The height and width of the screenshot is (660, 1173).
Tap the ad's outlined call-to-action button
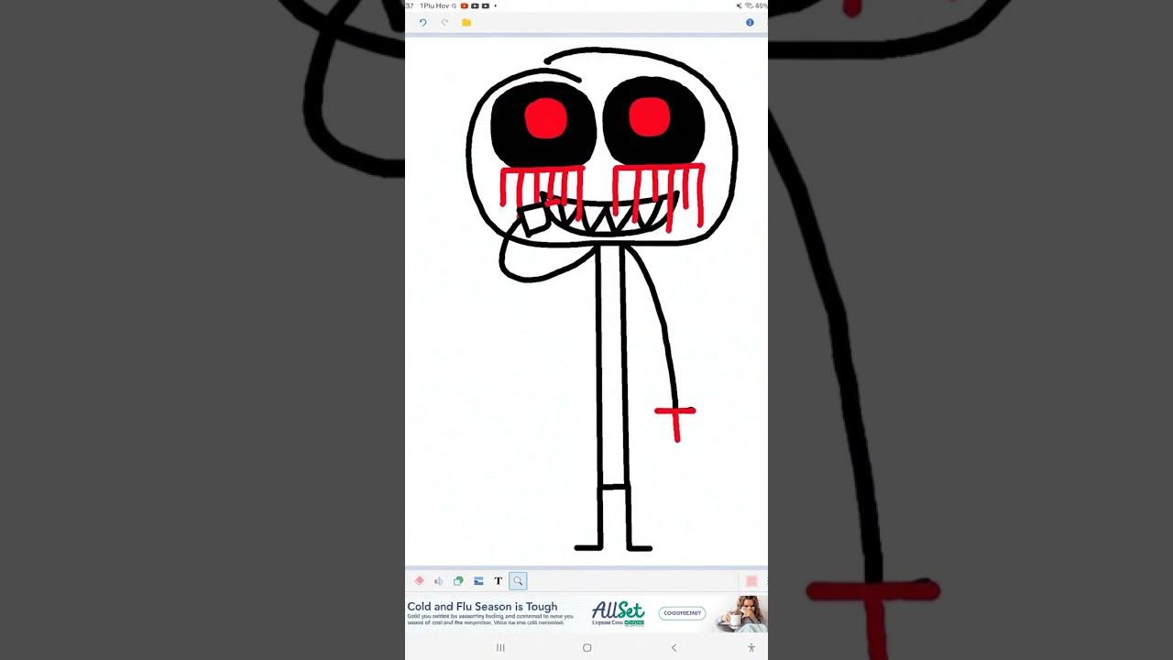(x=683, y=613)
